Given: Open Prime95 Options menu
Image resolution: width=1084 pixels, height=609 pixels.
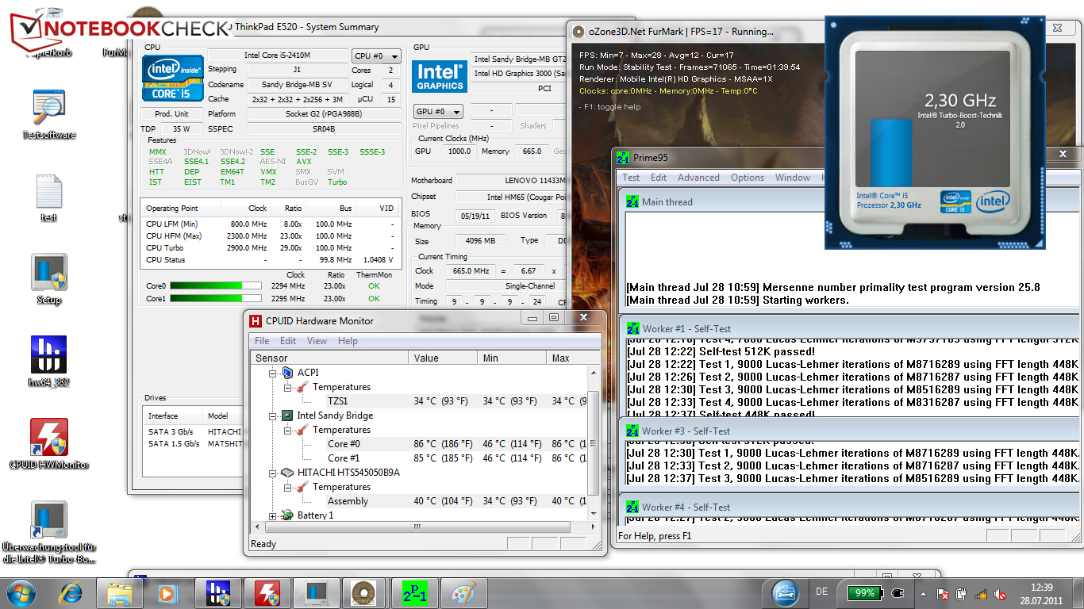Looking at the screenshot, I should (x=748, y=178).
